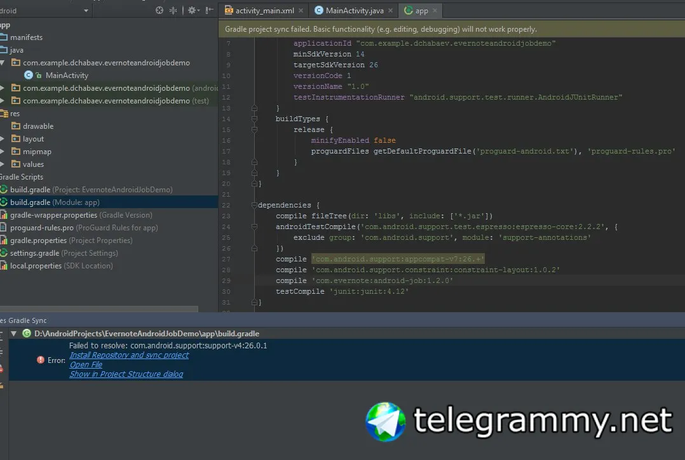Click fold end marker at line 13
Image resolution: width=685 pixels, height=460 pixels.
pos(254,108)
